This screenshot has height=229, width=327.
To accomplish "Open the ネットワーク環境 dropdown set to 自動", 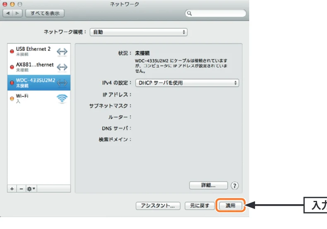I will click(x=139, y=32).
